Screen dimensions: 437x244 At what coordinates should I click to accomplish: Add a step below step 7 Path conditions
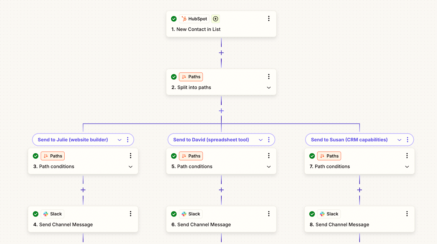[360, 190]
